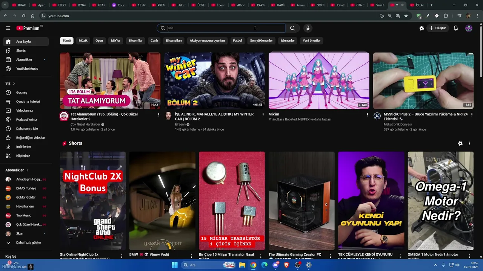Image resolution: width=483 pixels, height=271 pixels.
Task: Select the El sanatları chip
Action: pos(174,41)
